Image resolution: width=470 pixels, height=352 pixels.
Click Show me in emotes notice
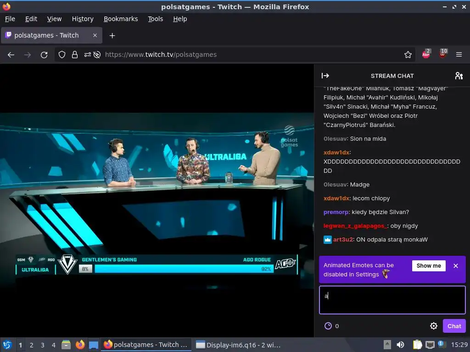tap(429, 265)
